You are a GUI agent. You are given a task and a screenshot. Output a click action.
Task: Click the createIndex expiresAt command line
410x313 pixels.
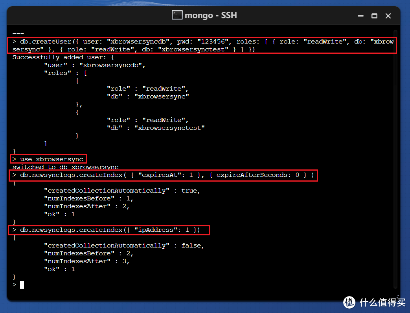tap(163, 175)
